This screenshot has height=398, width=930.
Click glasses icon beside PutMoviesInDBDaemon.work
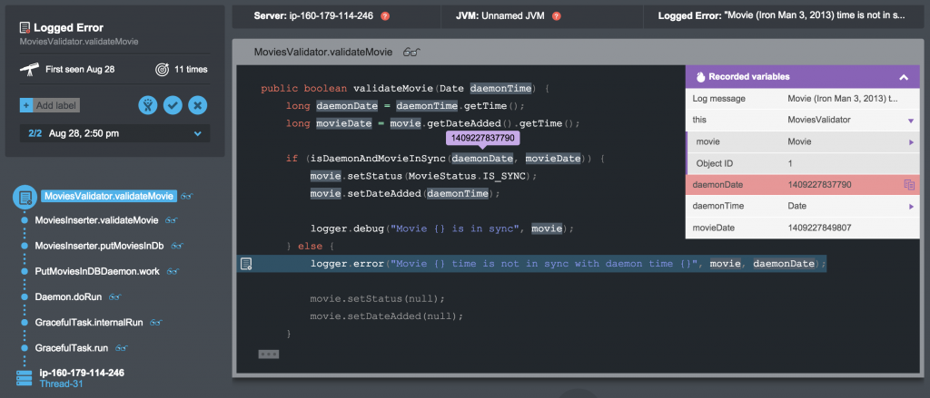[173, 271]
